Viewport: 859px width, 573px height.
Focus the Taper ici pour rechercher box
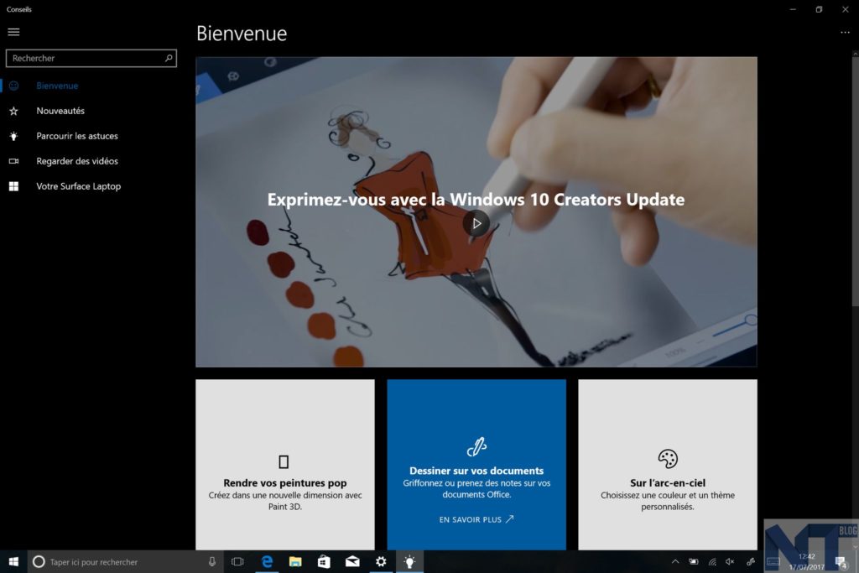tap(126, 561)
